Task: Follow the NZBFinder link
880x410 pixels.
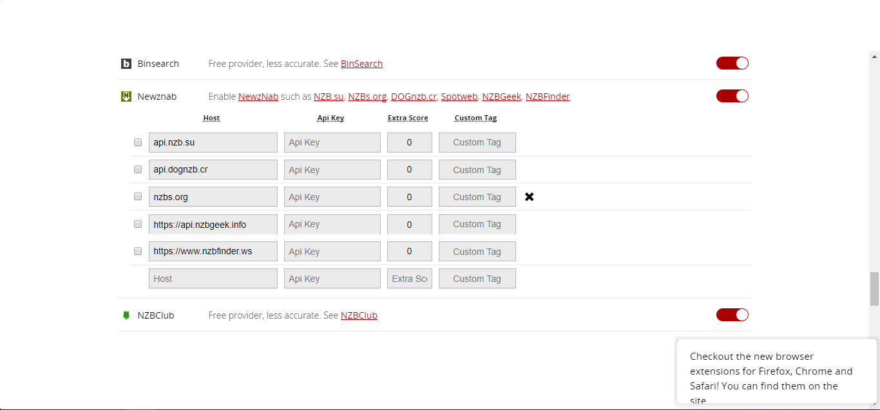Action: coord(548,97)
